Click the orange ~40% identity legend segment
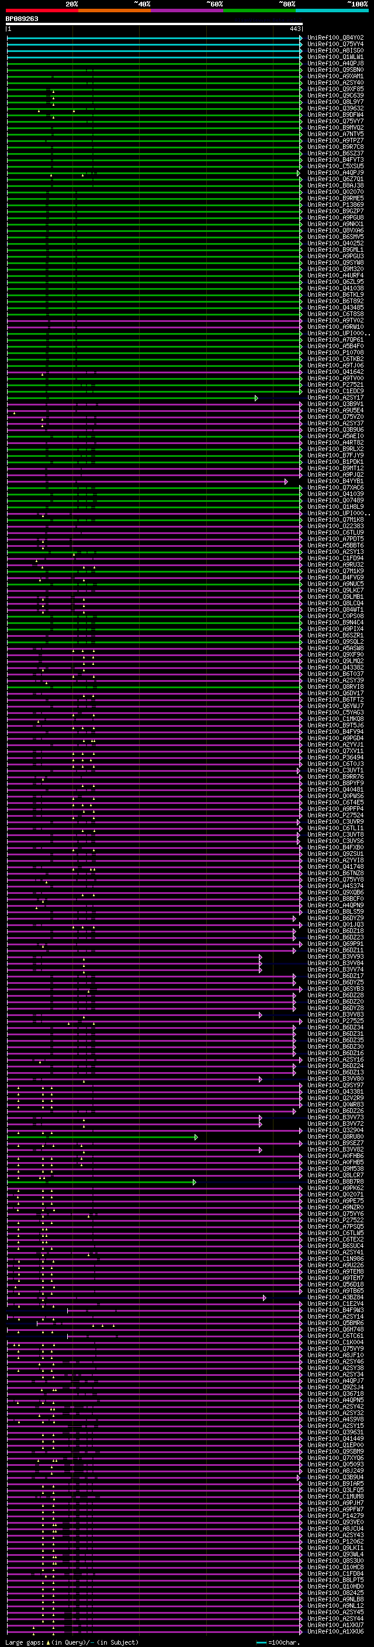This screenshot has height=1647, width=374. 115,11
